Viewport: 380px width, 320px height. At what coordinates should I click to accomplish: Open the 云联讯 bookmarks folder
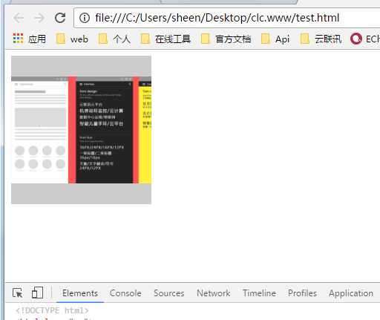pyautogui.click(x=321, y=39)
